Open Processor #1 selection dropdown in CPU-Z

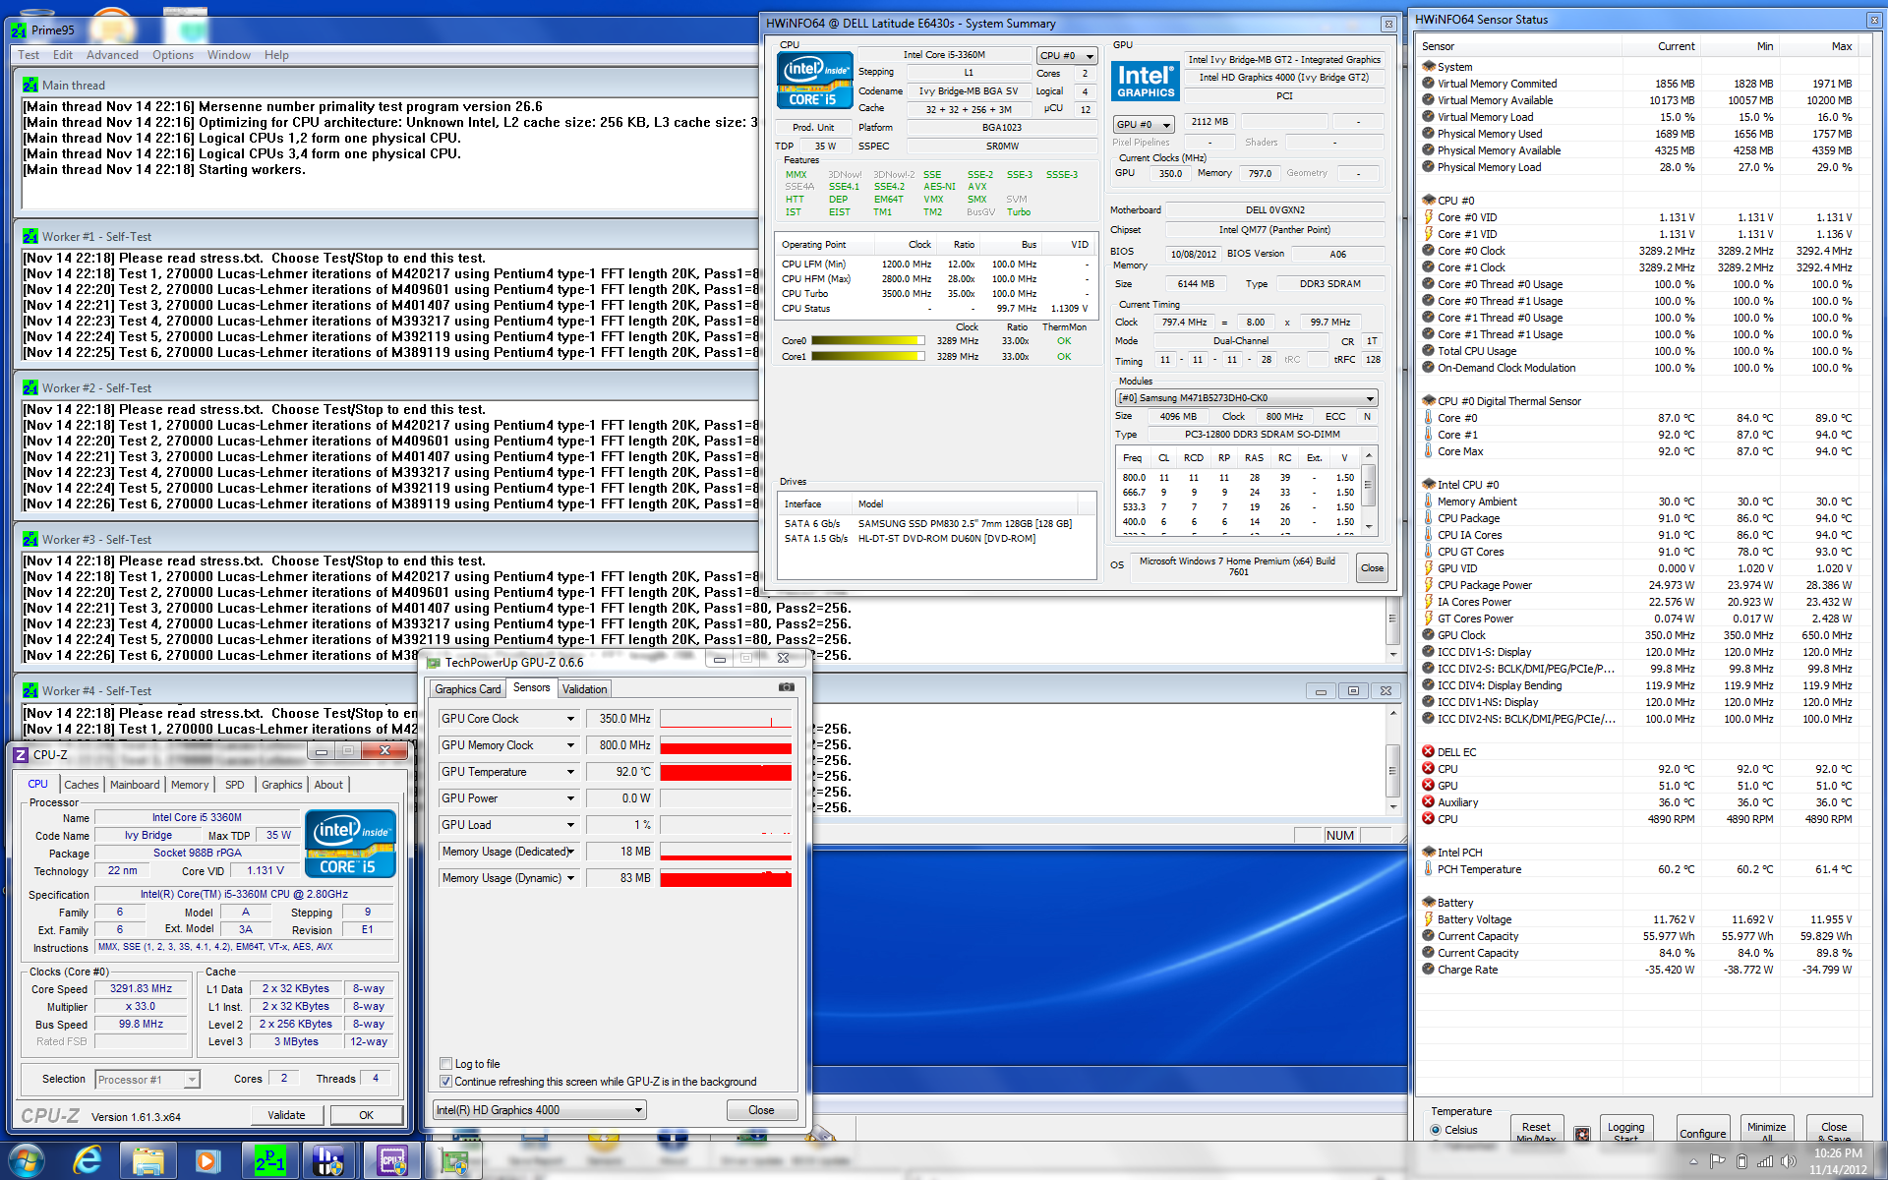[x=147, y=1080]
